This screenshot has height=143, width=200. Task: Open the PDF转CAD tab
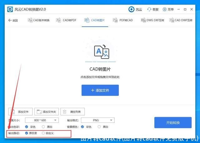point(123,20)
